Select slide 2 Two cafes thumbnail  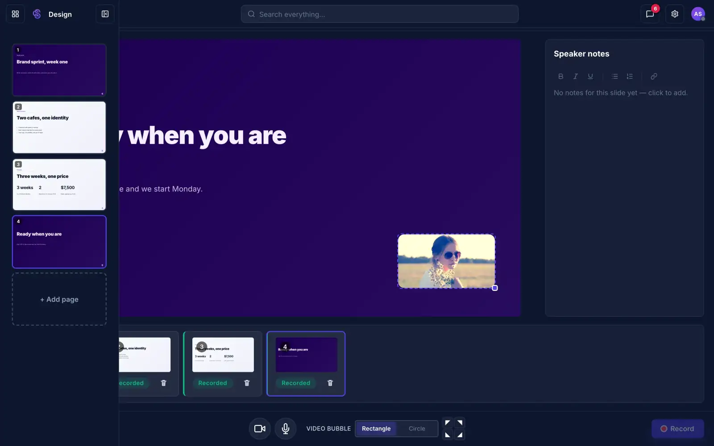[59, 127]
